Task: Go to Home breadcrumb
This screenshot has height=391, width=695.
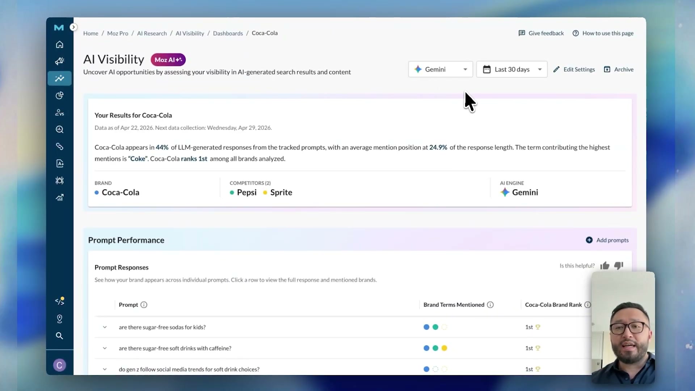Action: [x=90, y=33]
